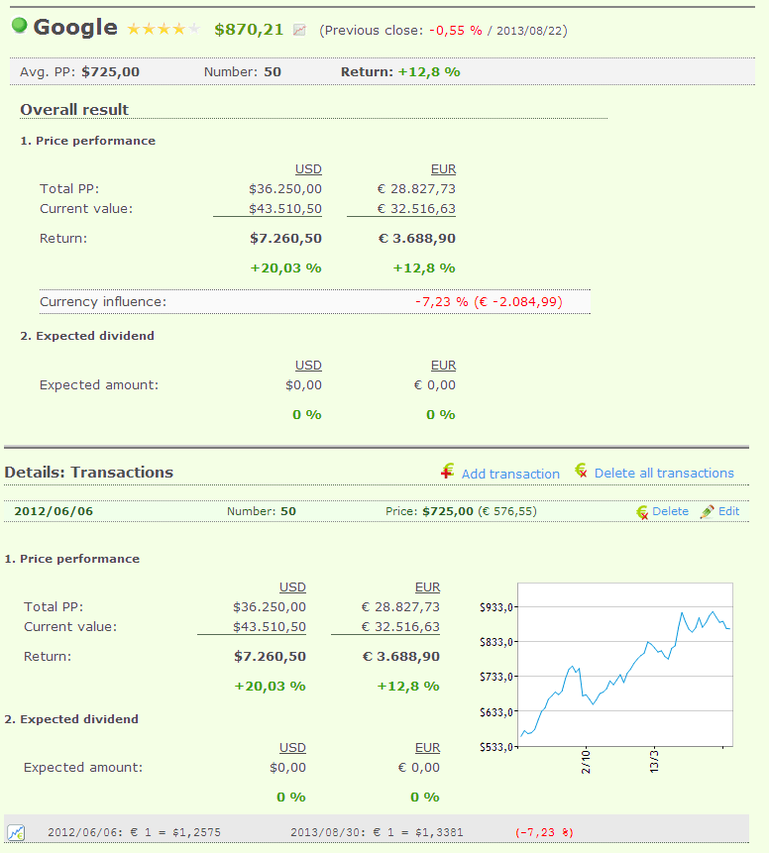
Task: Click the Overall result heading
Action: (x=74, y=110)
